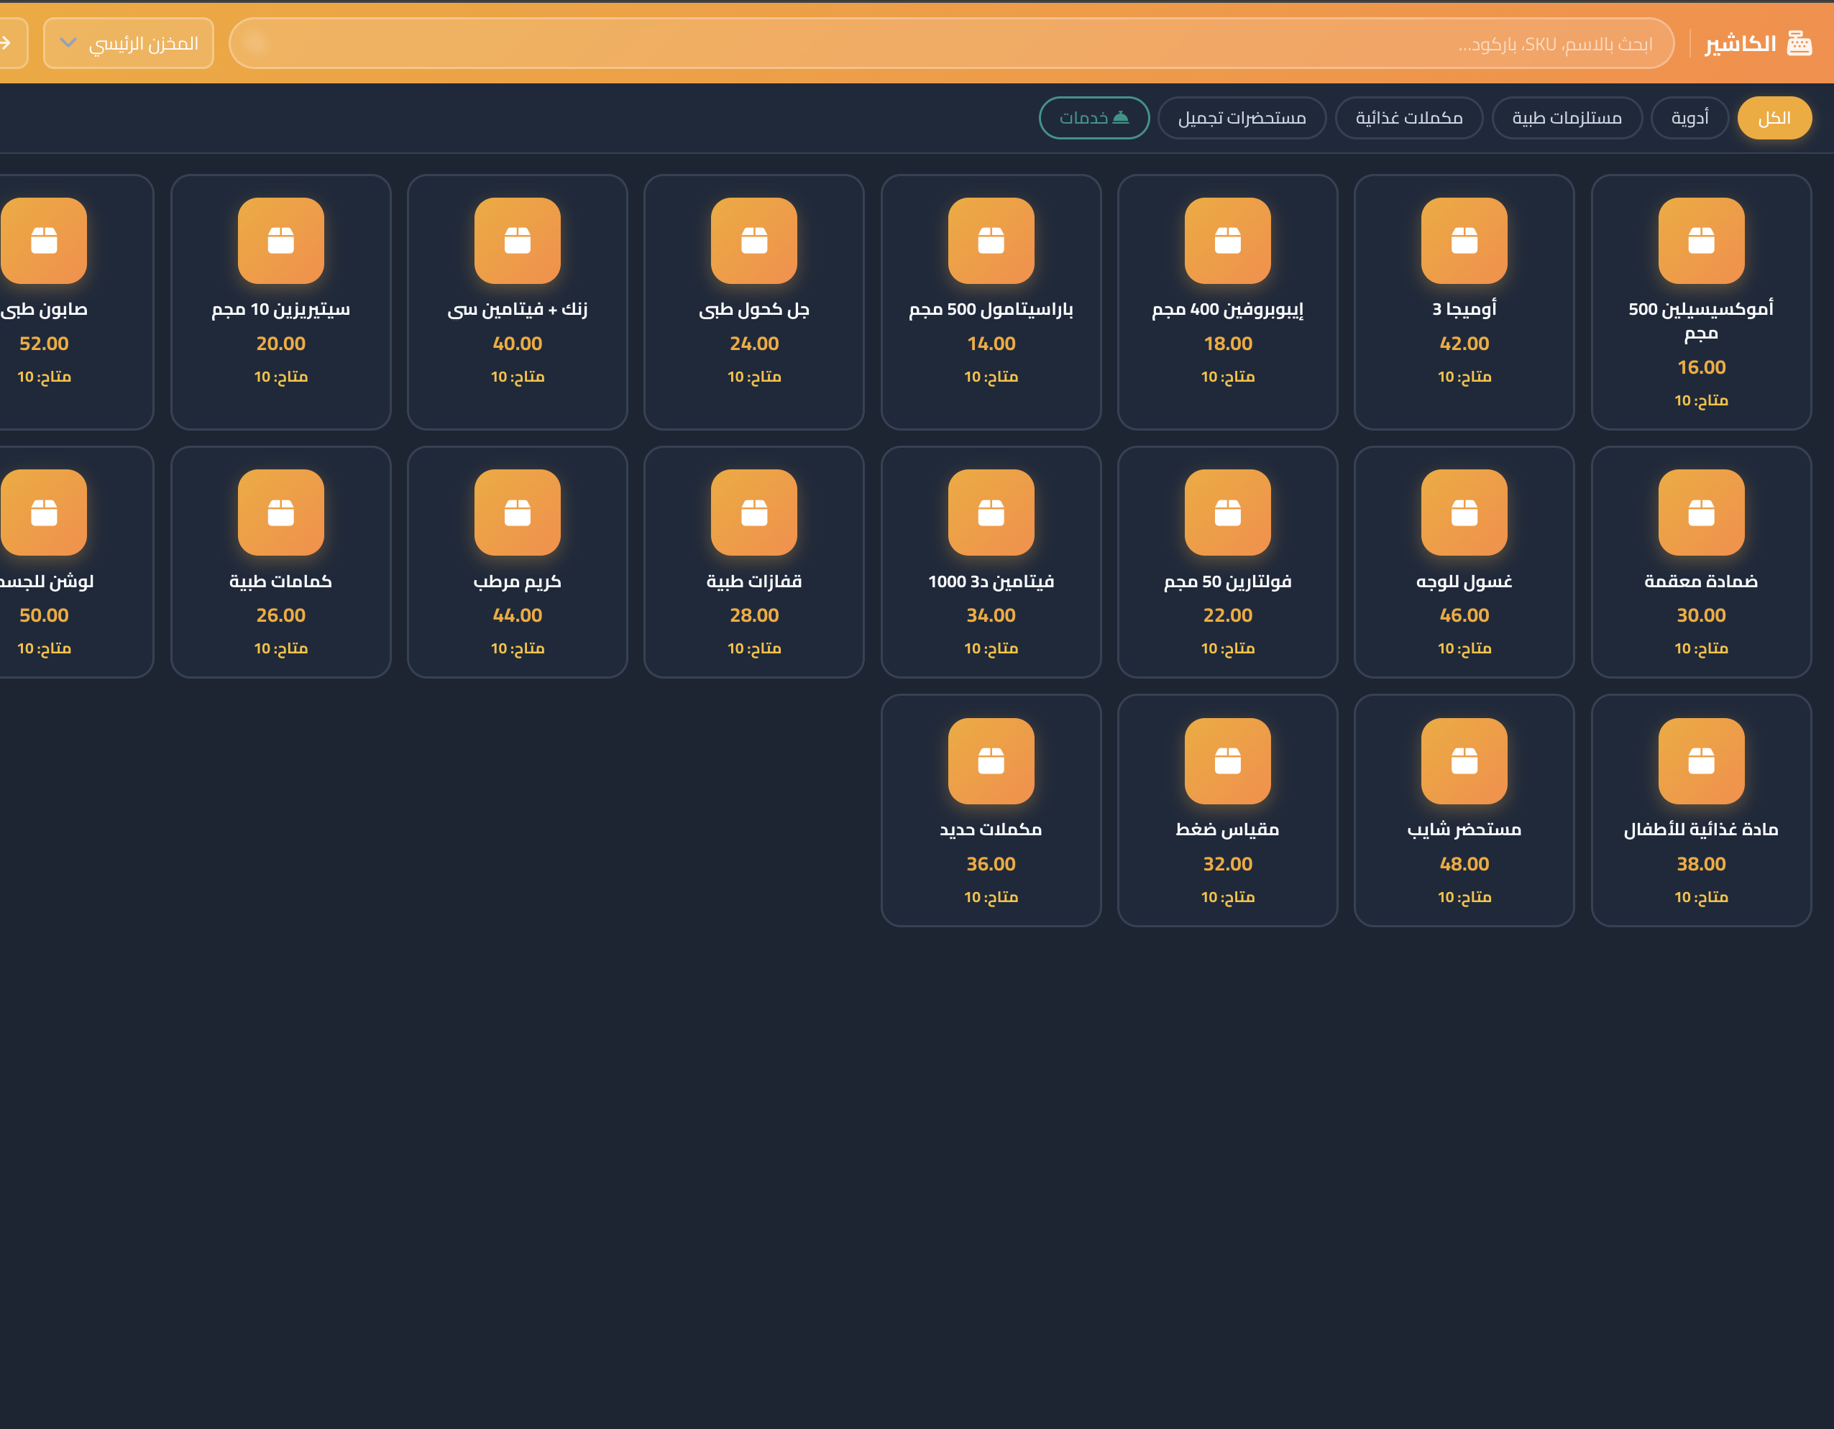Click the box icon of لوشن للجسم
1834x1429 pixels.
click(44, 513)
